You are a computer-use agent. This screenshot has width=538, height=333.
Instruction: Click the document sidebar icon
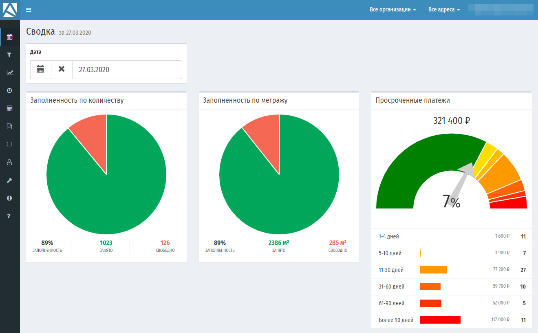(9, 126)
